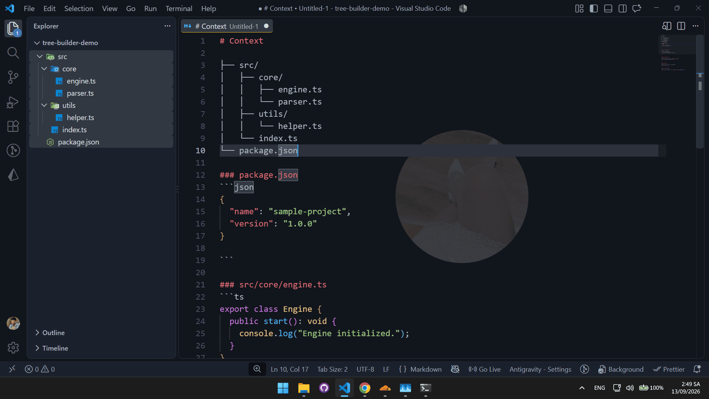Open the Extensions view
Screen dimensions: 709x399
[13, 126]
